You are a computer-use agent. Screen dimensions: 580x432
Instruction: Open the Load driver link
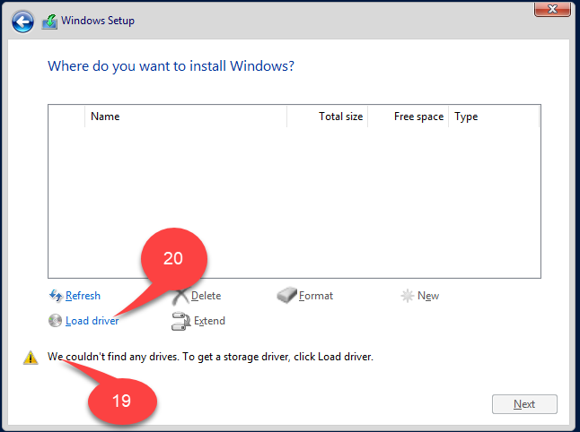(92, 321)
